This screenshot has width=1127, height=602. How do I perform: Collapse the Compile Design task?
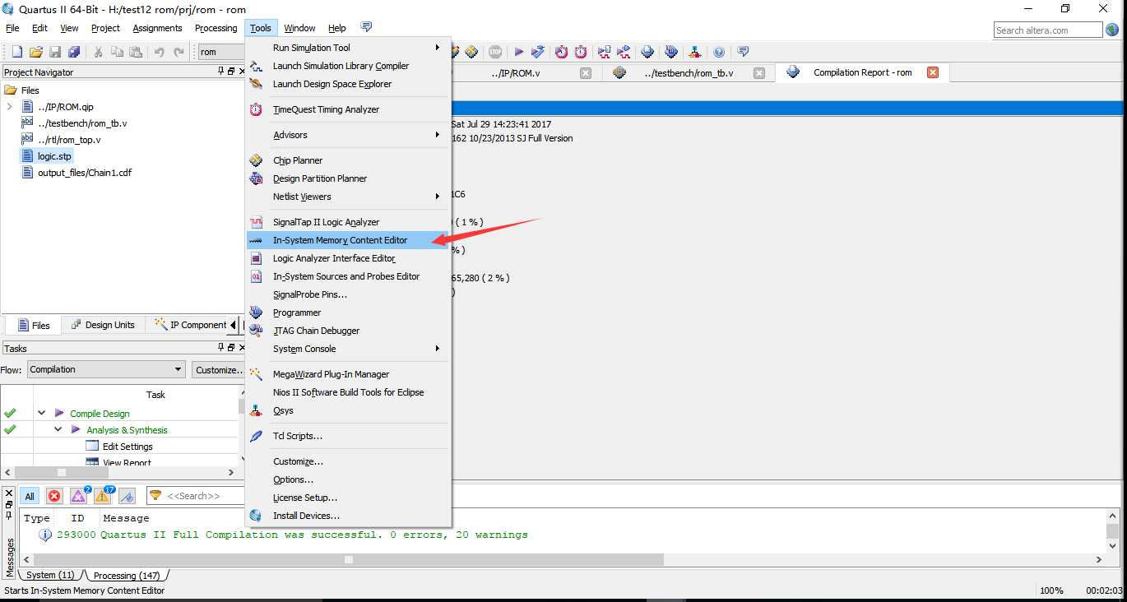[x=41, y=413]
